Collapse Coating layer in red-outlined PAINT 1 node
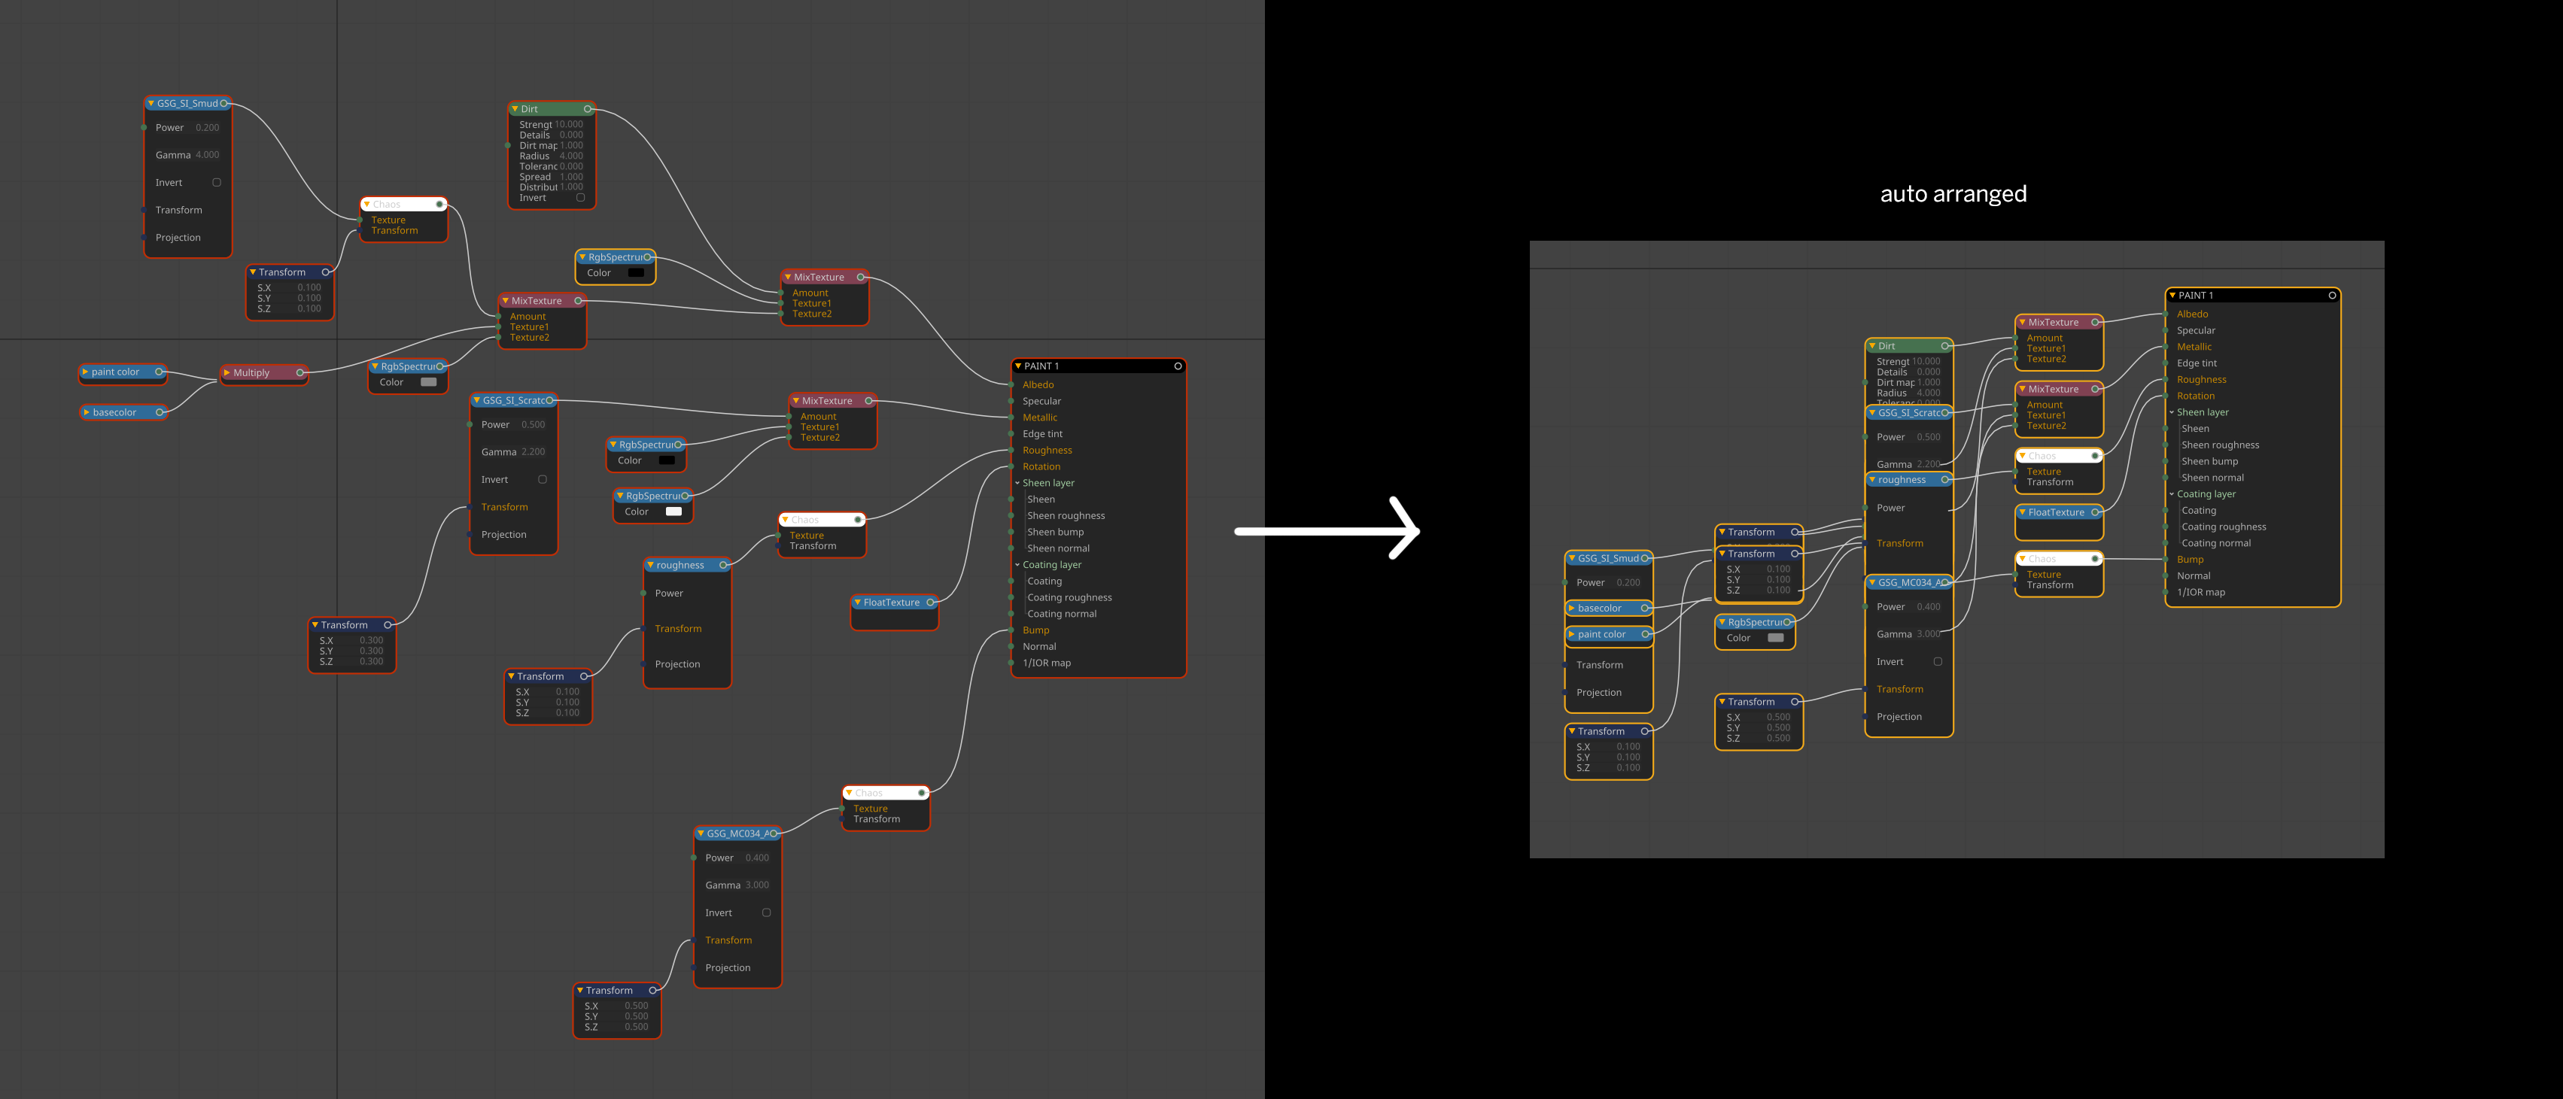The height and width of the screenshot is (1099, 2563). tap(1018, 565)
